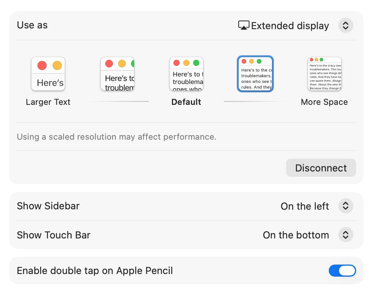Open the Use as popup chevron

pos(345,25)
